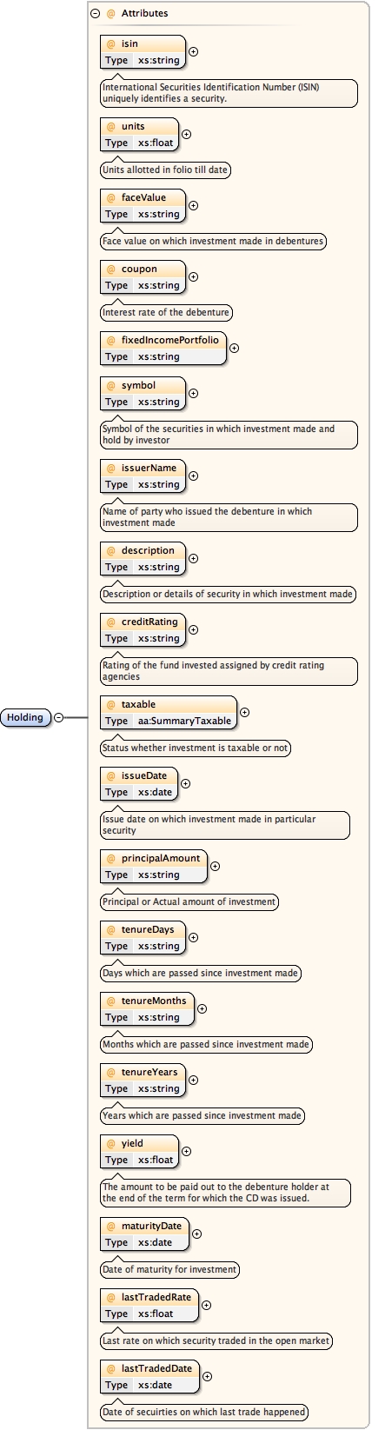Select the symbol attribute box
The image size is (385, 1430).
(143, 393)
